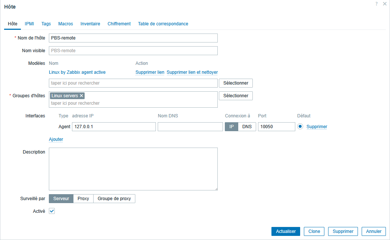The width and height of the screenshot is (390, 240).
Task: Select the Défaut radio button
Action: (x=301, y=126)
